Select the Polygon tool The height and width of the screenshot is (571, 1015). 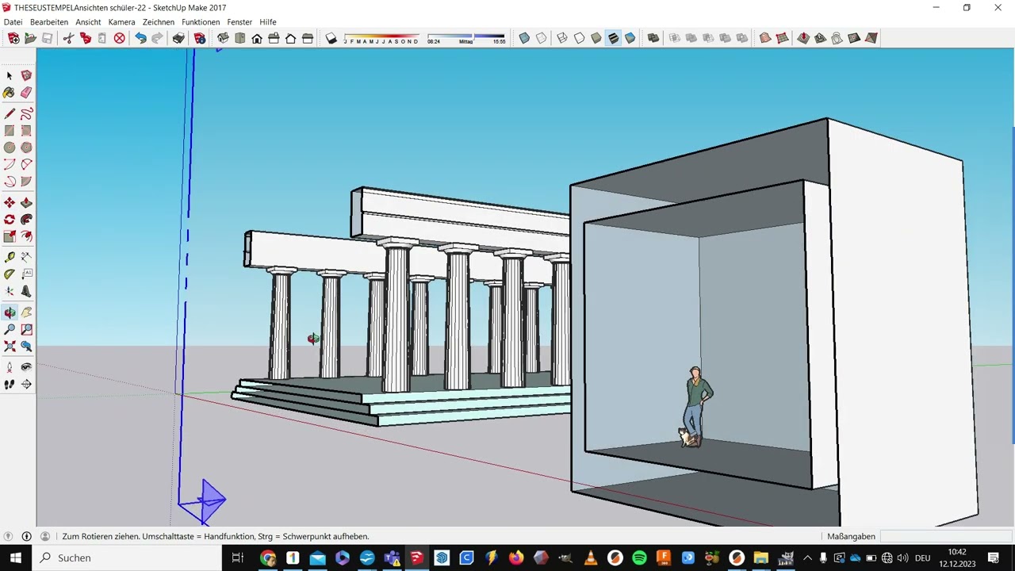26,148
